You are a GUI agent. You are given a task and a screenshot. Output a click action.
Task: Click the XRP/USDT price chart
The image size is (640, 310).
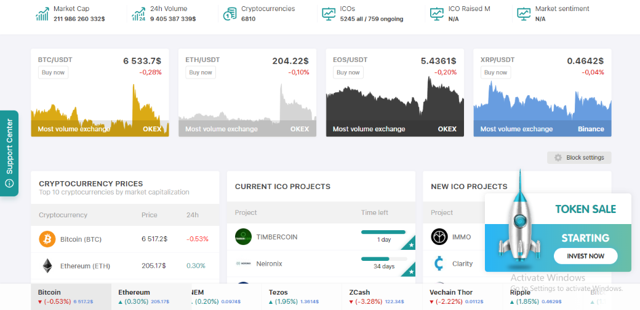point(542,109)
